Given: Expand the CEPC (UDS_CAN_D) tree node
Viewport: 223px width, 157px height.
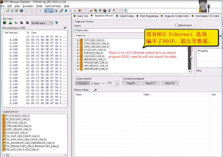Looking at the screenshot, I should pyautogui.click(x=78, y=40).
